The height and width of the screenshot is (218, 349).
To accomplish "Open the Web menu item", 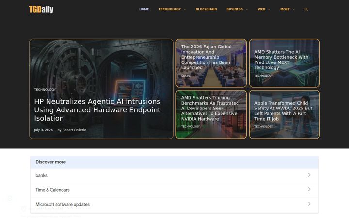I will [261, 9].
